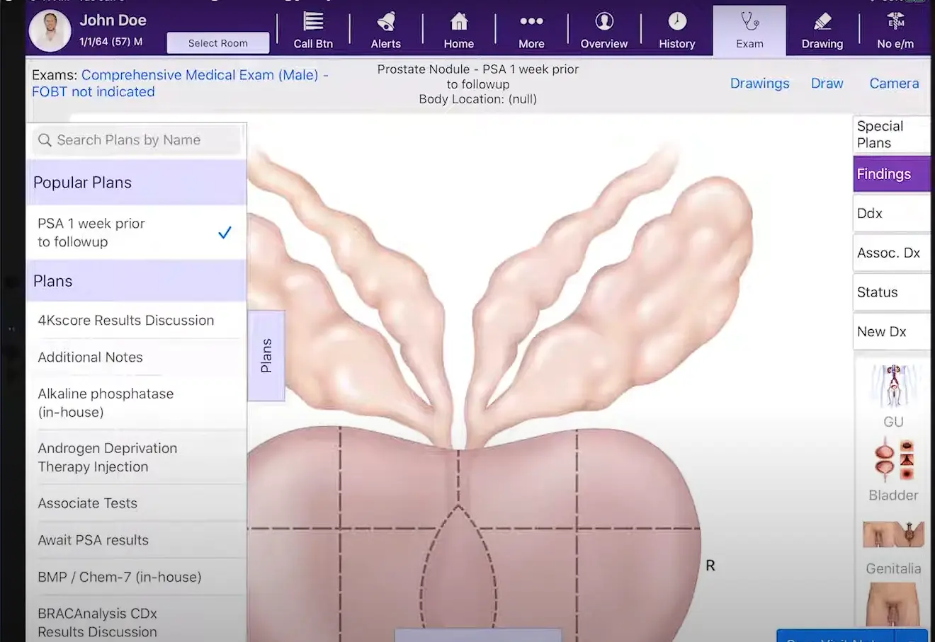
Task: Toggle the Findings sidebar option
Action: coord(890,173)
